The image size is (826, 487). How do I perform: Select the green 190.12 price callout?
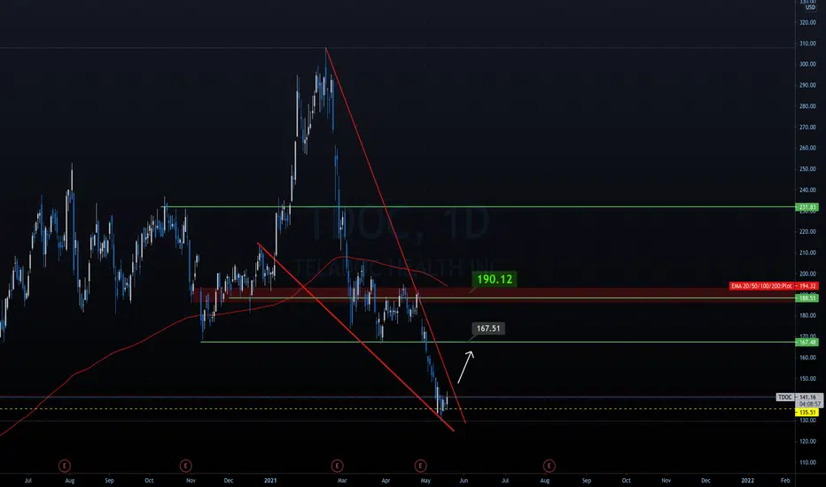pos(495,279)
